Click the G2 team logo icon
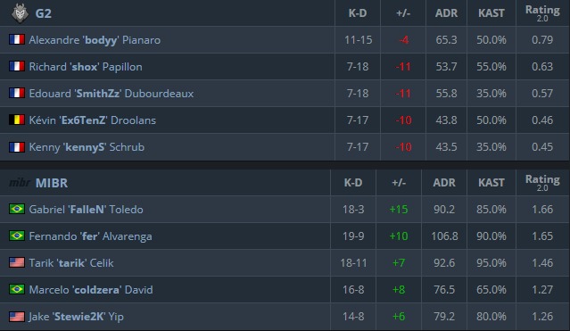 pyautogui.click(x=20, y=13)
